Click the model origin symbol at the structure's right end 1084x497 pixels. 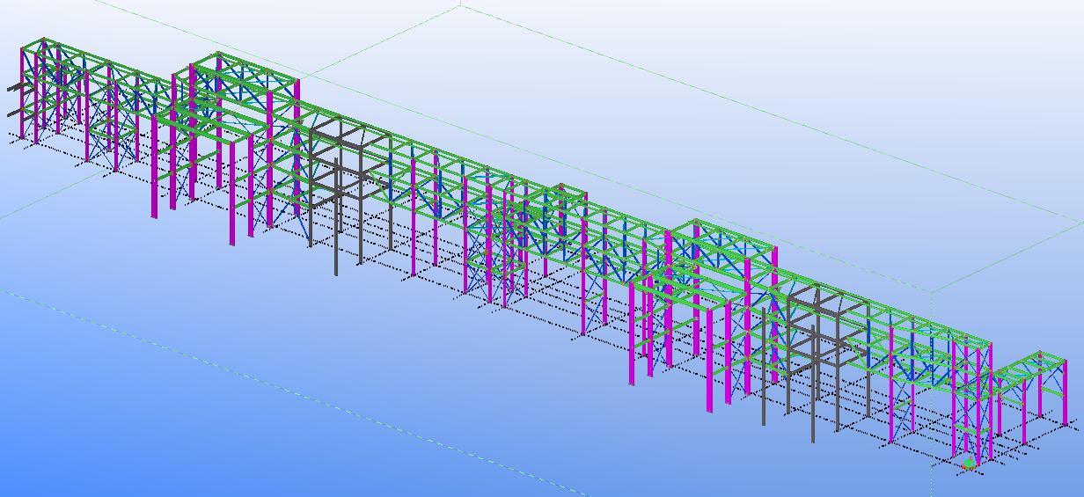[x=969, y=464]
